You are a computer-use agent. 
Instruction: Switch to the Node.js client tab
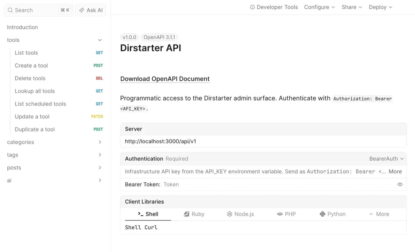pyautogui.click(x=240, y=214)
